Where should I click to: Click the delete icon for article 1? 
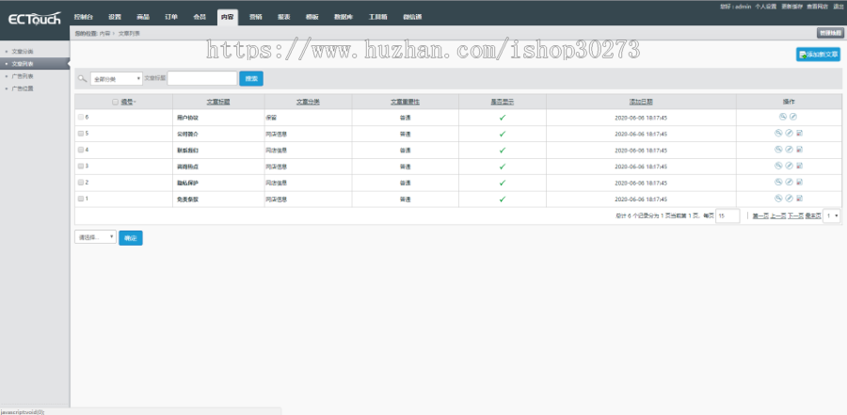coord(799,198)
